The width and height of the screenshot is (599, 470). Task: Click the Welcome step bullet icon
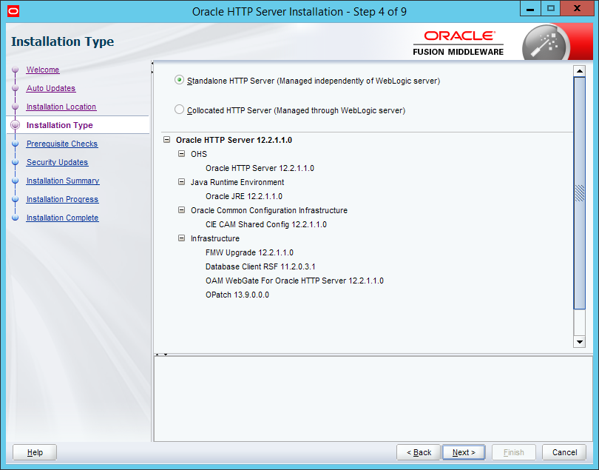15,70
